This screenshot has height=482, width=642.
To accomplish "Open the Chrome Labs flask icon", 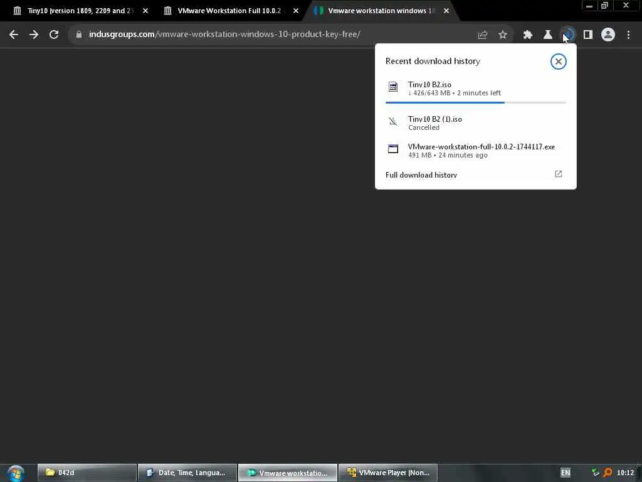I will pyautogui.click(x=548, y=35).
